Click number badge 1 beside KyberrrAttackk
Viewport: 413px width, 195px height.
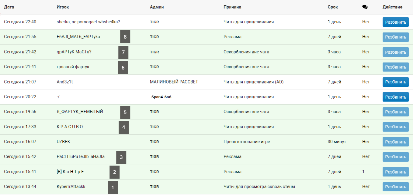coord(113,187)
